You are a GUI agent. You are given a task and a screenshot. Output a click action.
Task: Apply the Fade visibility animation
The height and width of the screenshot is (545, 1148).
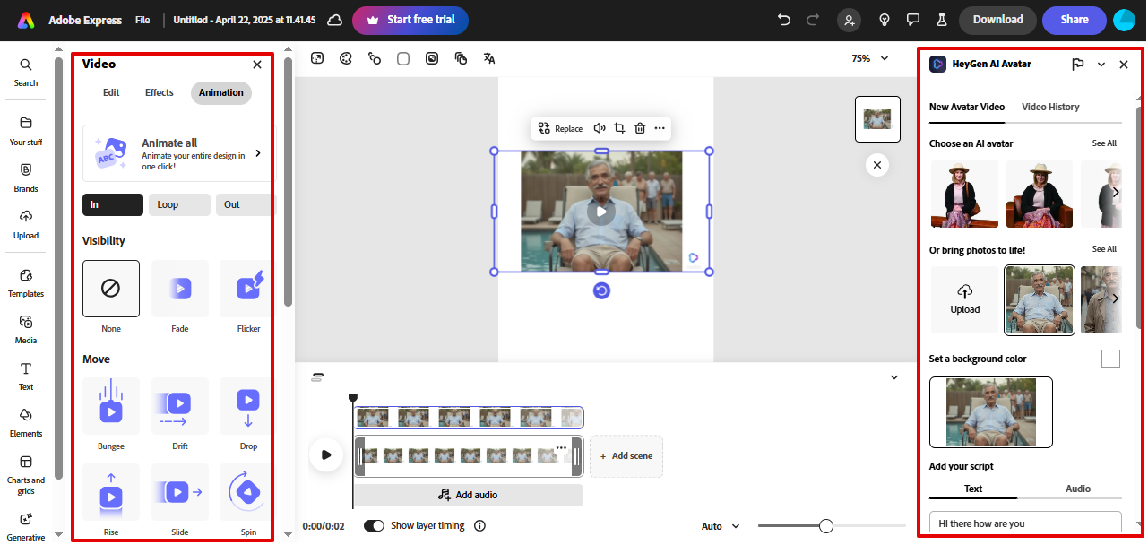[x=179, y=288]
